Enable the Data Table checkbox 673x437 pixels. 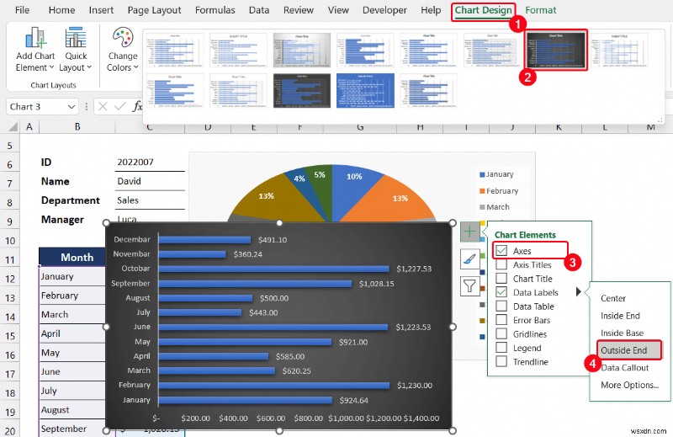click(501, 306)
